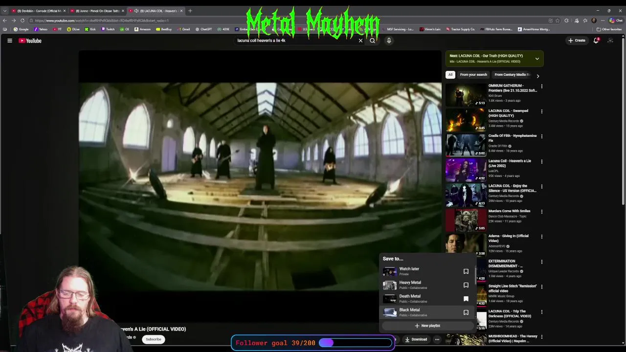Open options for Adema Giving In video
626x352 pixels.
(x=541, y=237)
